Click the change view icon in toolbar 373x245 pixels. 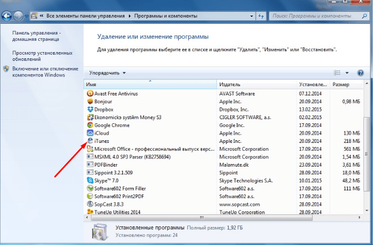337,73
